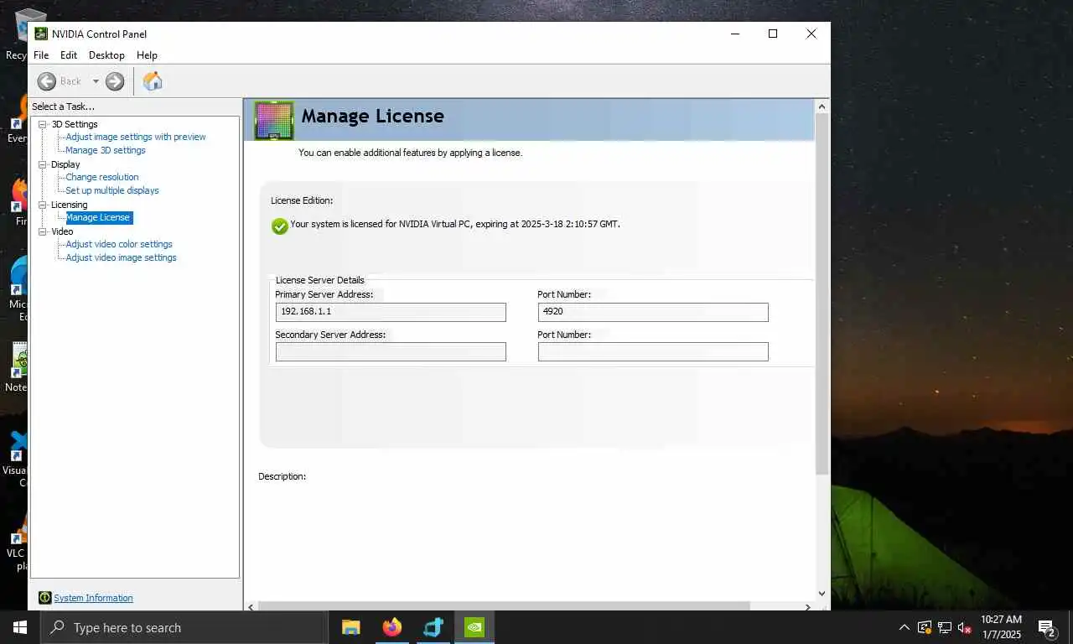The width and height of the screenshot is (1073, 644).
Task: Click the NVIDIA Control Panel title bar icon
Action: tap(41, 34)
